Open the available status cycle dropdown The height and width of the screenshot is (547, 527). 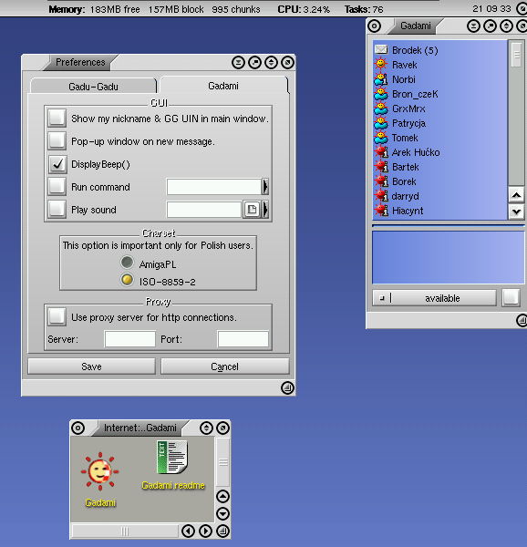click(x=434, y=298)
